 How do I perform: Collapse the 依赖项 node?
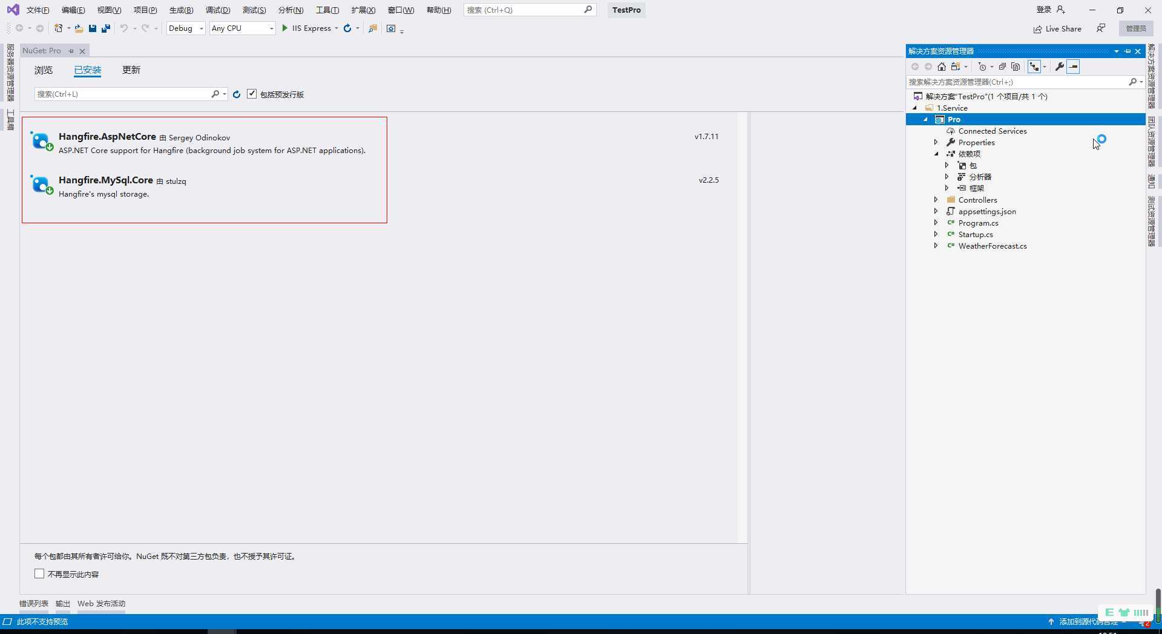pyautogui.click(x=936, y=154)
